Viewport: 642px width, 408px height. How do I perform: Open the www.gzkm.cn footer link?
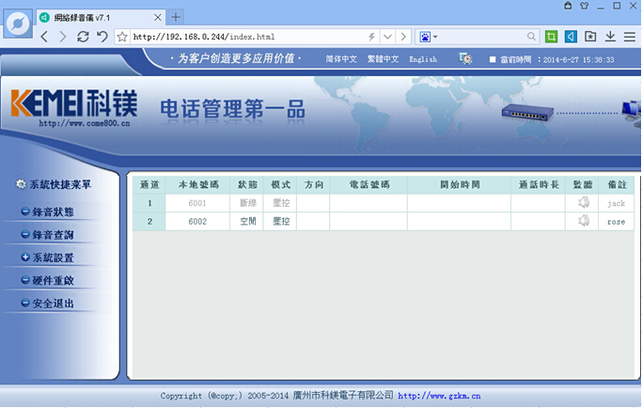tap(440, 397)
